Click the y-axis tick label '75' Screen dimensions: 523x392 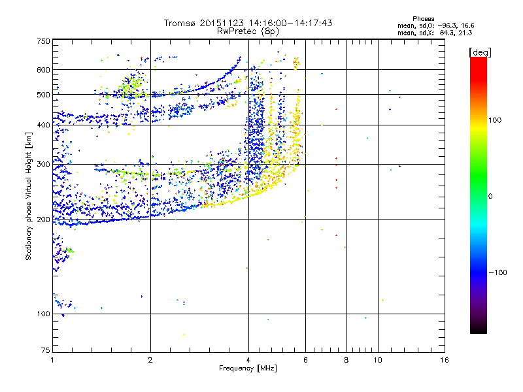tap(46, 350)
